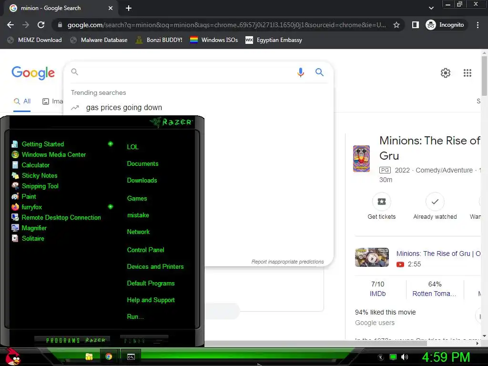Open Documents in start menu
The width and height of the screenshot is (488, 366).
click(x=142, y=164)
